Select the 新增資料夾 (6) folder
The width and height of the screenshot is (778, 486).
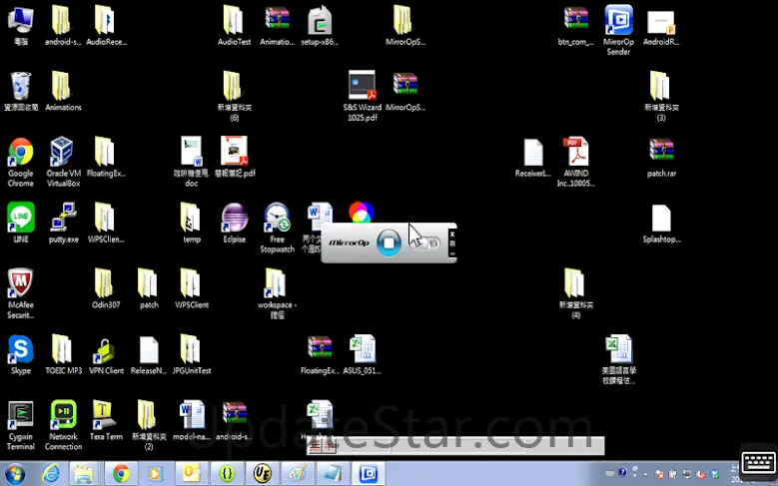[234, 96]
